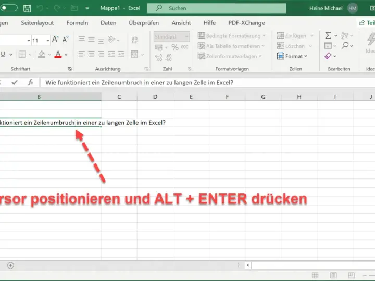Click the AutoSum sigma icon
This screenshot has height=281, width=375.
(x=328, y=35)
